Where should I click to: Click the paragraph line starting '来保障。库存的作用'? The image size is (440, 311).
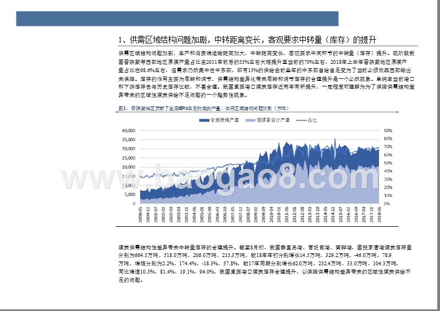click(266, 79)
